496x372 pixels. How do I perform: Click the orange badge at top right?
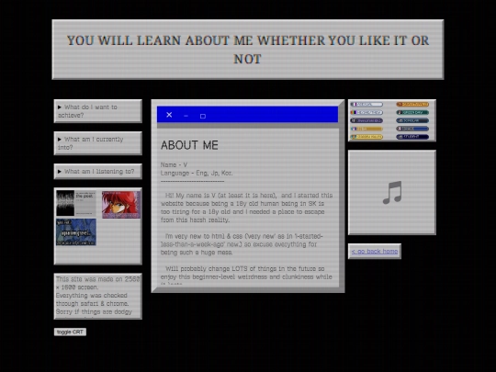(x=412, y=104)
